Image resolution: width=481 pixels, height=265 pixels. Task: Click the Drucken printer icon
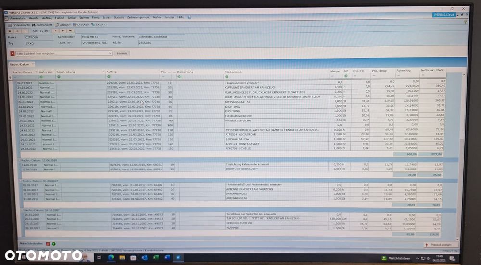[74, 25]
